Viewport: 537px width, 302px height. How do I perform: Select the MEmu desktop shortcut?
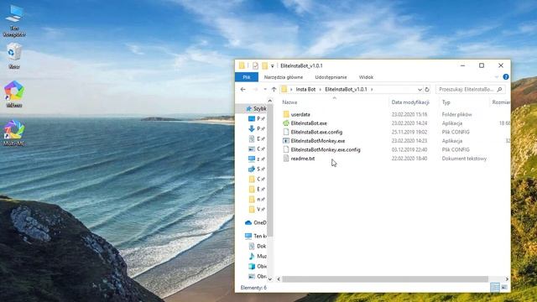(x=14, y=94)
